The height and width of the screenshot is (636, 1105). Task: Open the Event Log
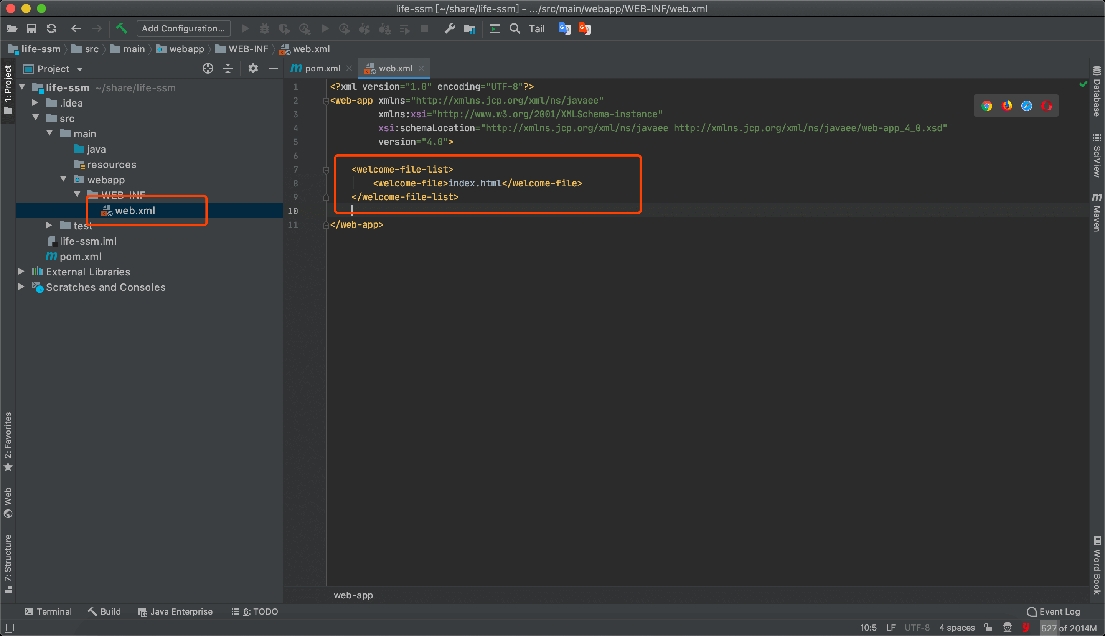pos(1054,611)
